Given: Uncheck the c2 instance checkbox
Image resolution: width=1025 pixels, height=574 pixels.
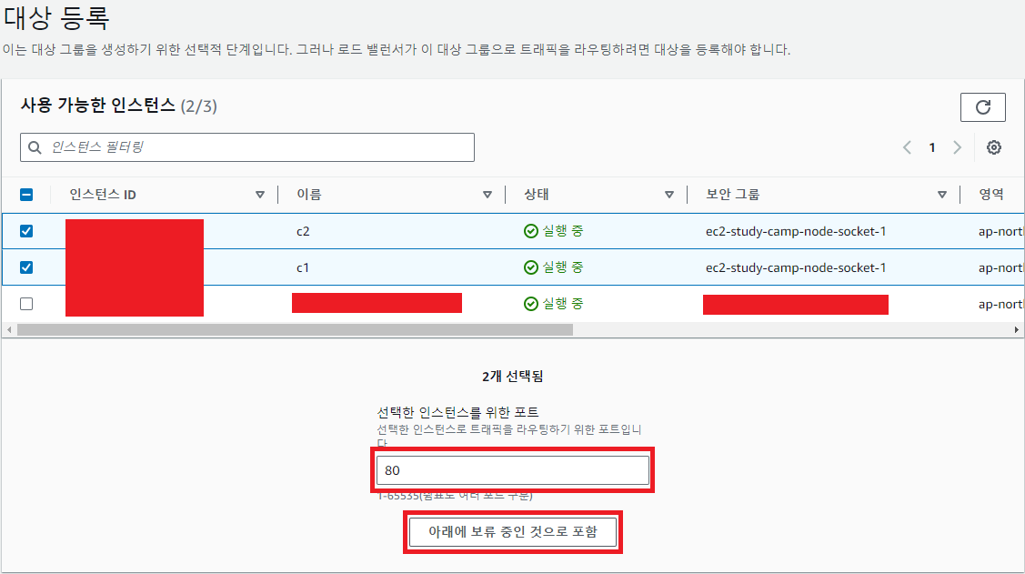Looking at the screenshot, I should point(26,231).
